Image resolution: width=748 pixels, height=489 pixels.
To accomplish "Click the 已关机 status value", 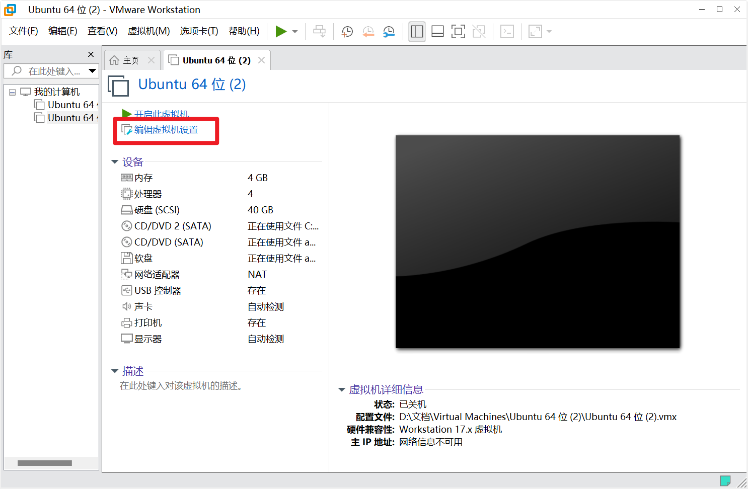I will (413, 404).
